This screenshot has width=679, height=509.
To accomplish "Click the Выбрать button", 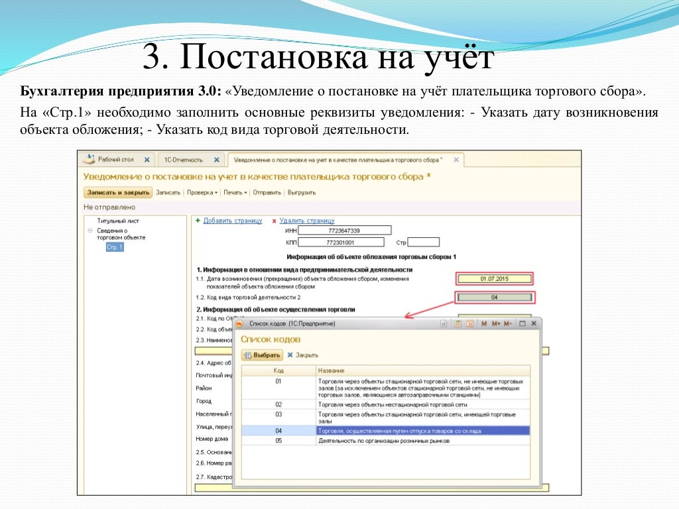I will tap(262, 355).
